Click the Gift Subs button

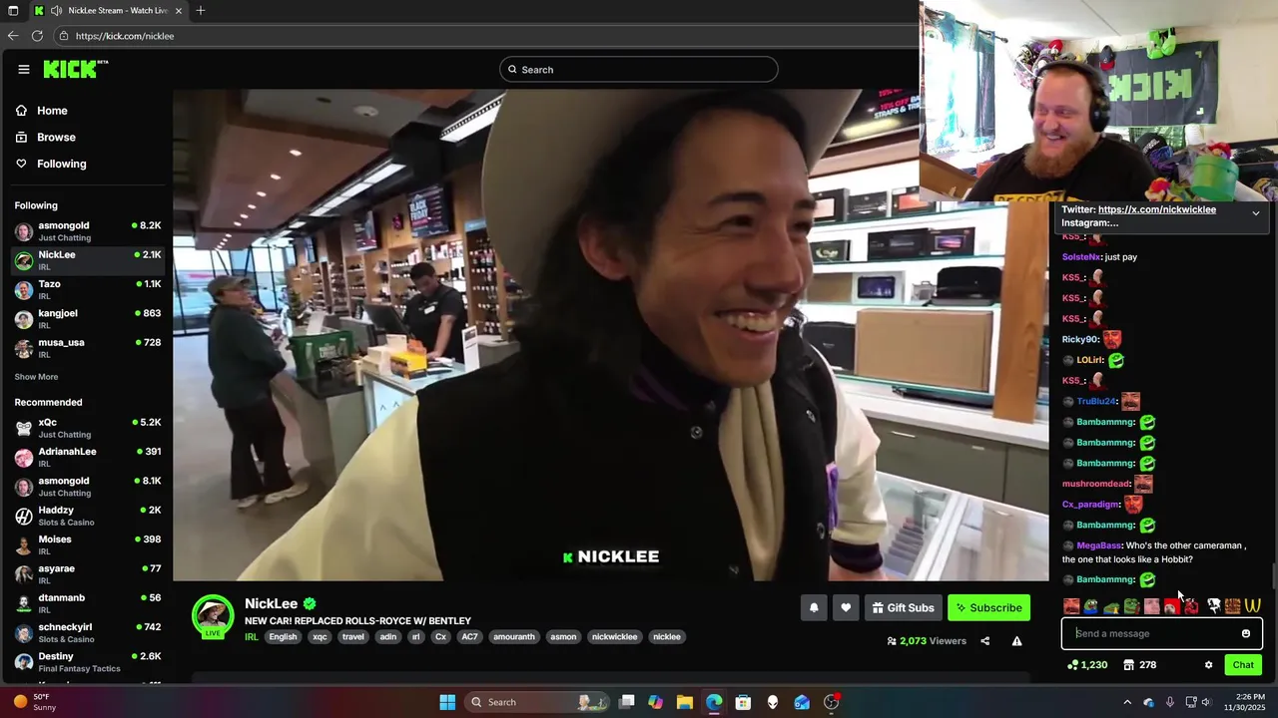click(x=903, y=607)
